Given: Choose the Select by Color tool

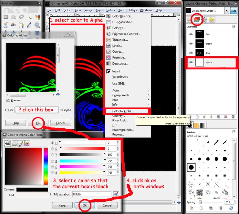Looking at the screenshot, I should pos(38,17).
